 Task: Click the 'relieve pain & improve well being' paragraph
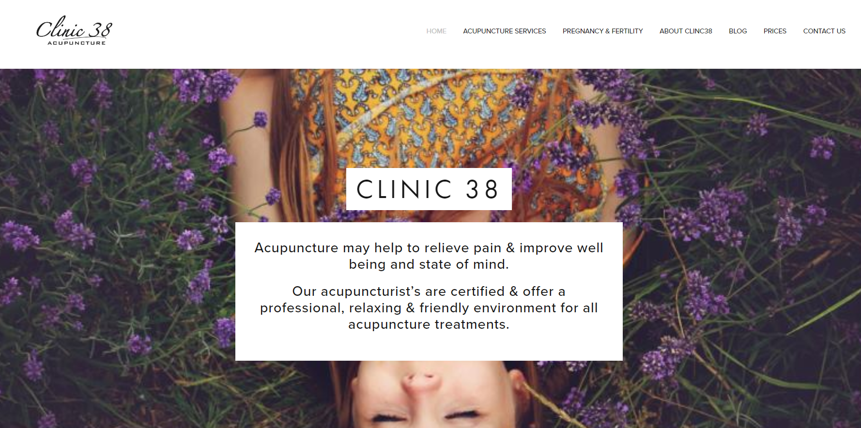click(429, 256)
